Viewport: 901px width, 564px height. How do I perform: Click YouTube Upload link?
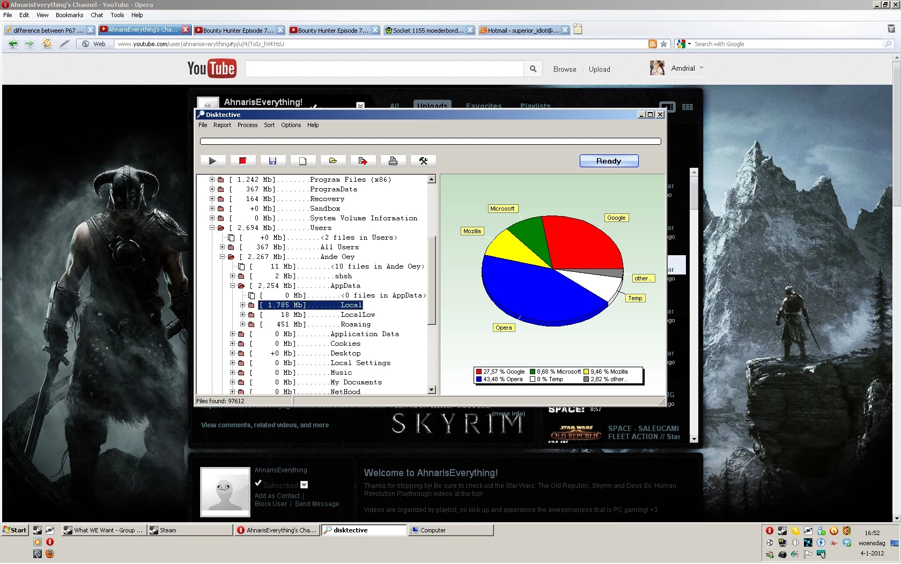[599, 69]
